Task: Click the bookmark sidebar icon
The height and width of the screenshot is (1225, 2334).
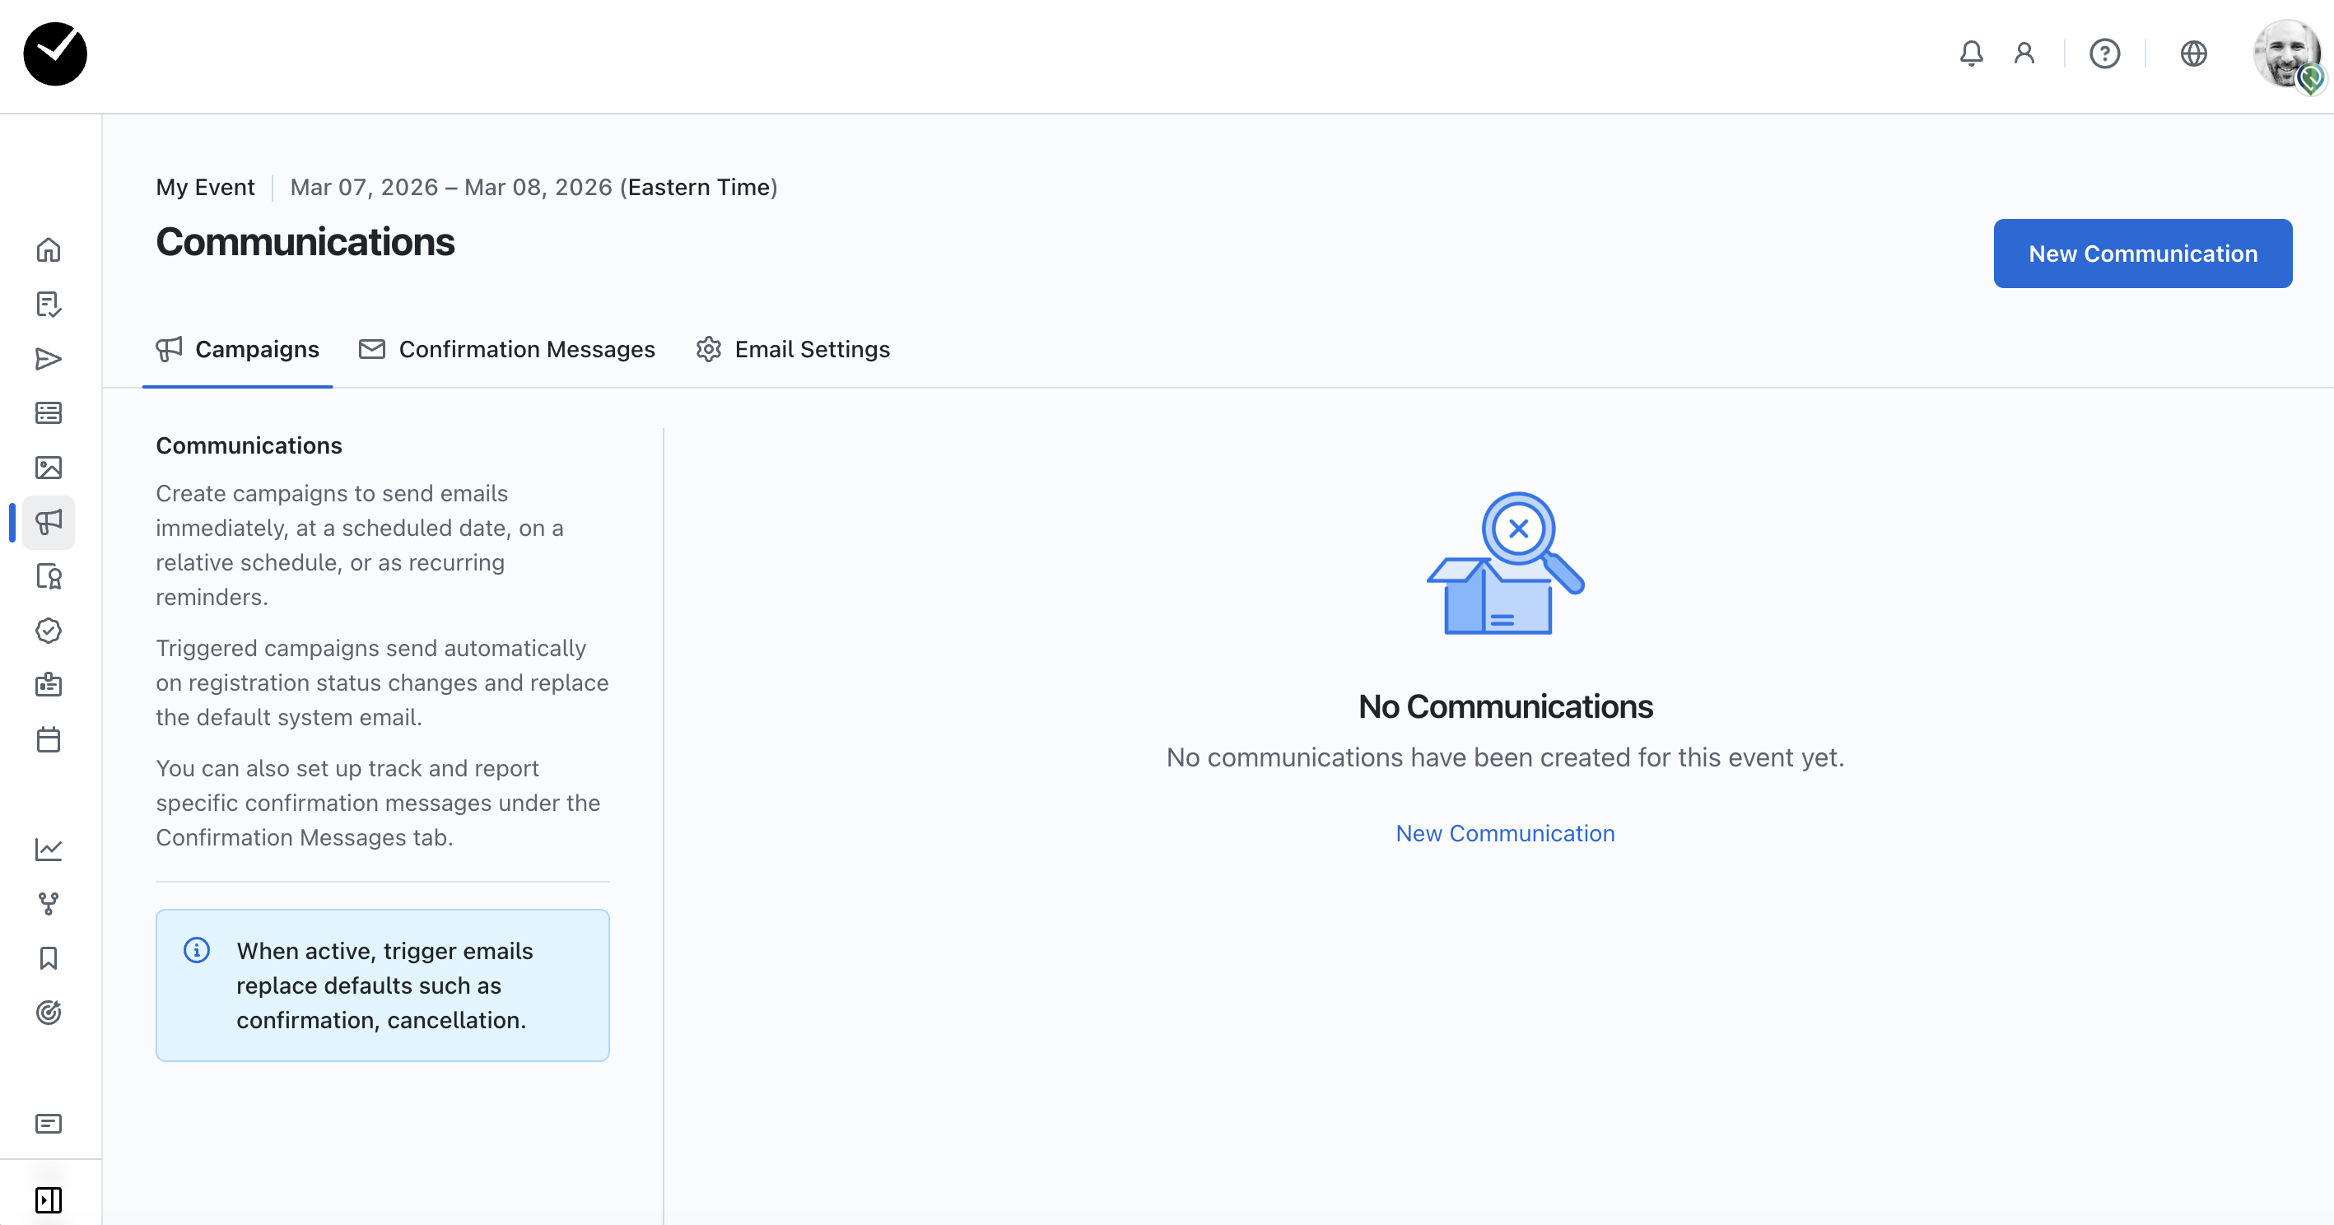Action: click(49, 957)
